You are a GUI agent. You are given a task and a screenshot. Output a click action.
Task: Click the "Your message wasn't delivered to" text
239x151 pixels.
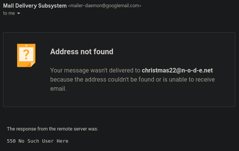tap(95, 71)
